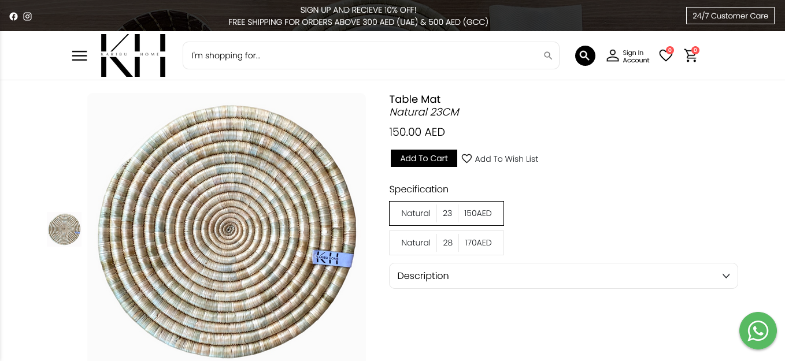
Task: Click the black round search button
Action: click(x=584, y=55)
